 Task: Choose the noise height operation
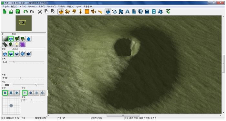pos(23,54)
